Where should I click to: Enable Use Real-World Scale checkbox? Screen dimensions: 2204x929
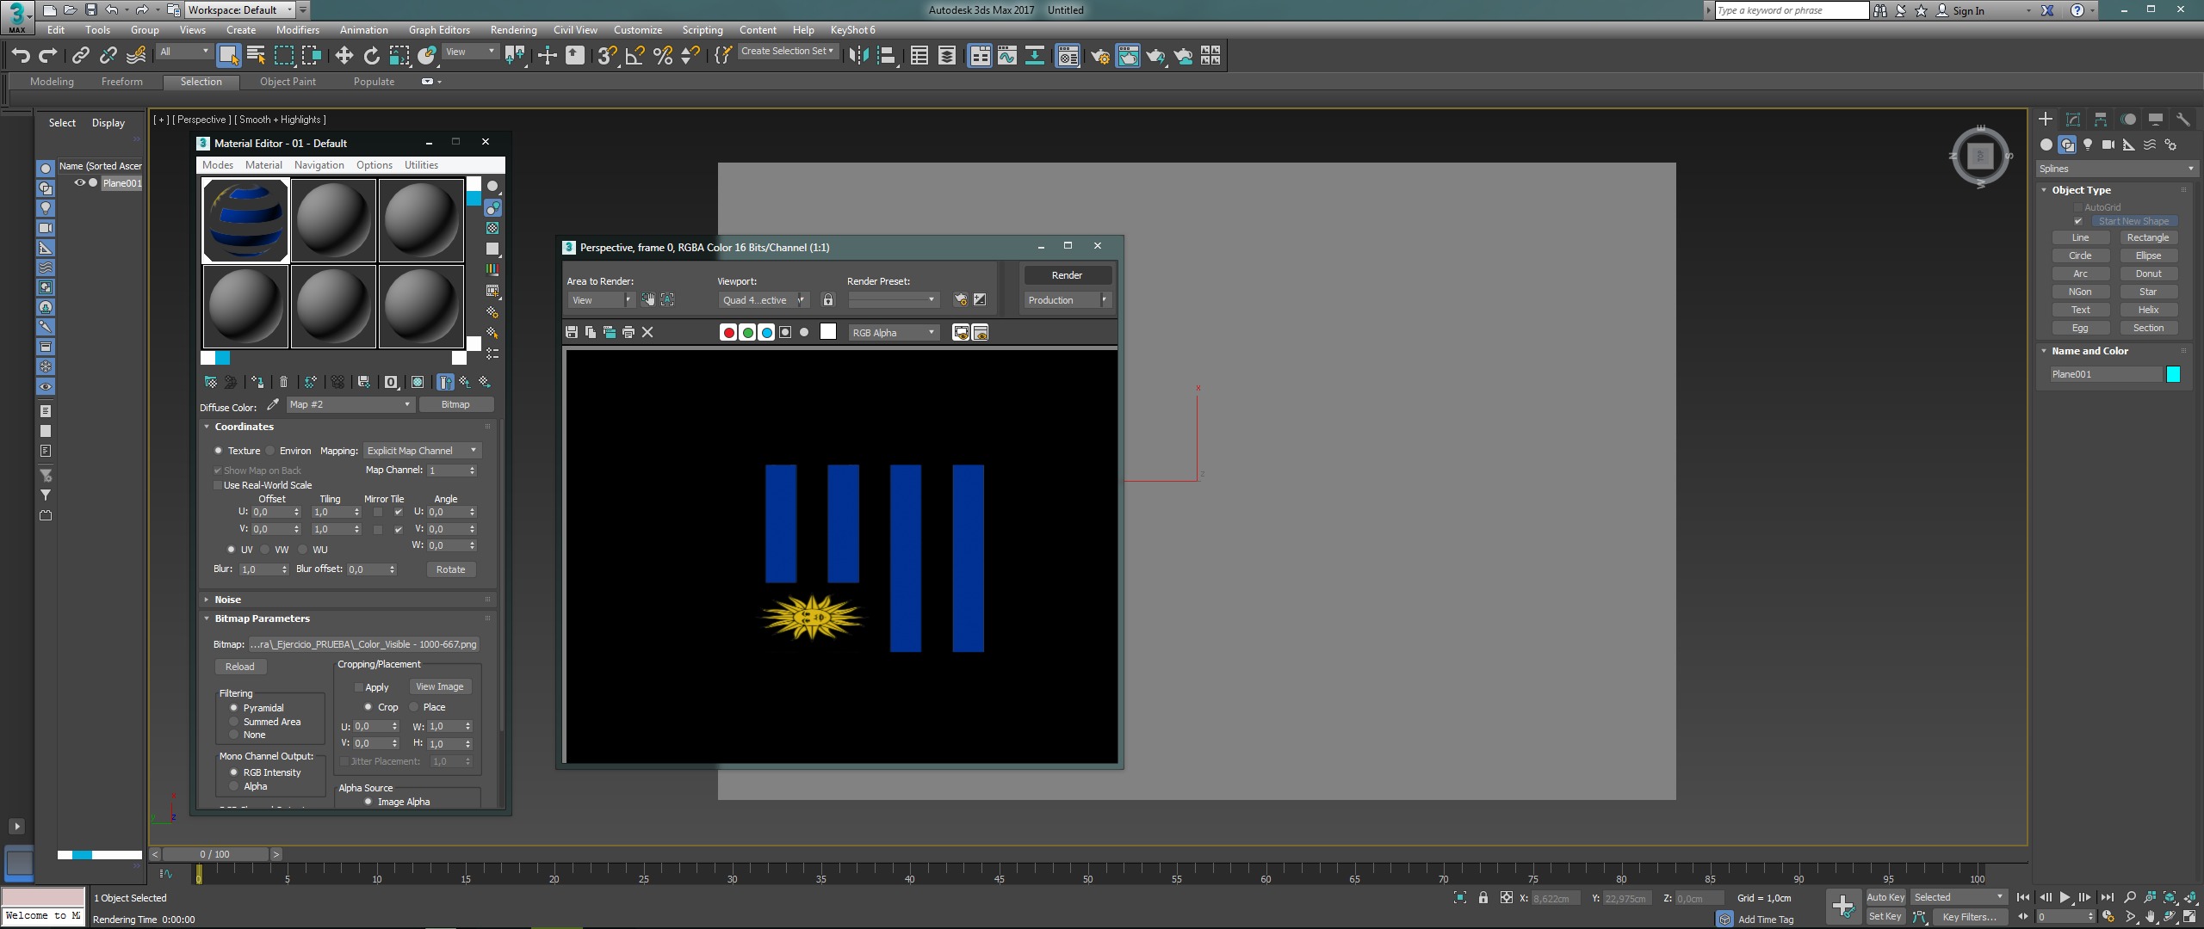(218, 485)
